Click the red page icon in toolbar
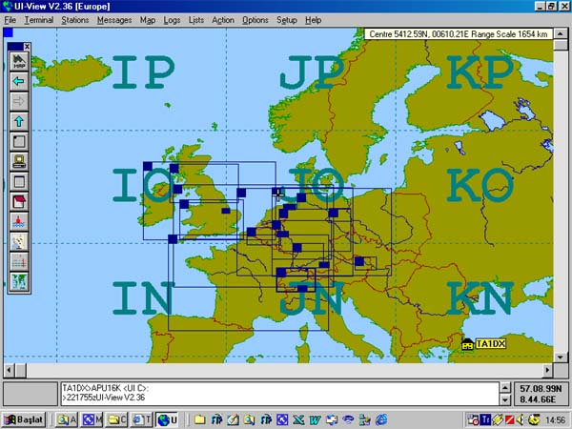 coord(18,201)
